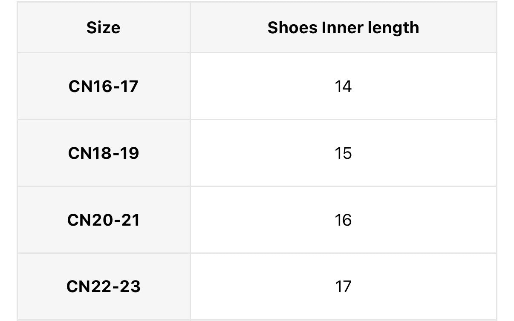Click the inner length value 14
The image size is (514, 321).
pyautogui.click(x=343, y=86)
